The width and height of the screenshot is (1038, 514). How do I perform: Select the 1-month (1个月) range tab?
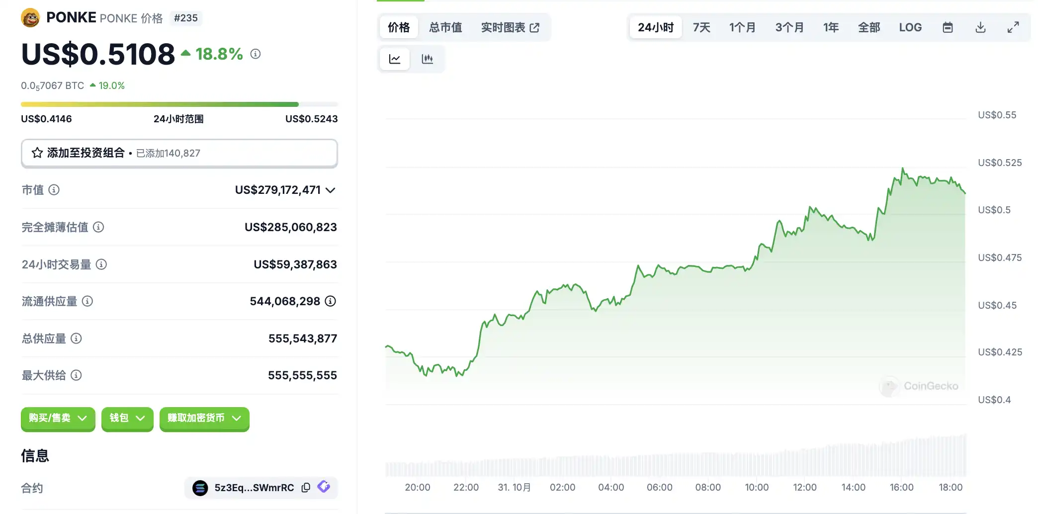(742, 27)
